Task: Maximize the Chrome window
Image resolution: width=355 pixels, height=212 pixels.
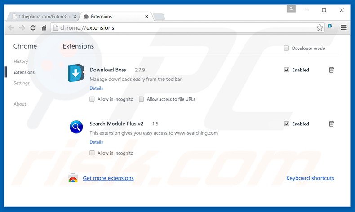Action: (324, 10)
